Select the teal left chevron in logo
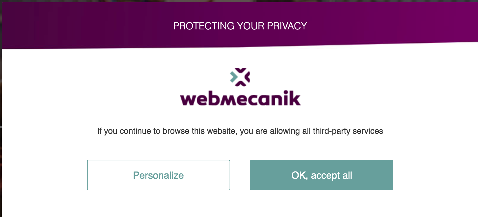Image resolution: width=478 pixels, height=217 pixels. 234,77
